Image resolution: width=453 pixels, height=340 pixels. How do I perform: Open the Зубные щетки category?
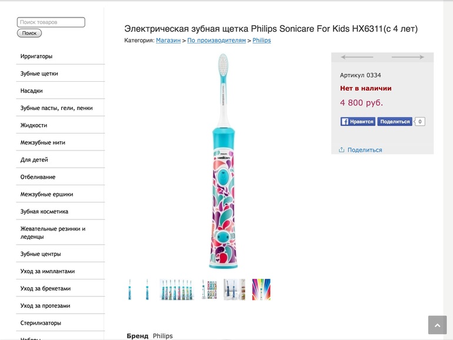[x=39, y=74]
